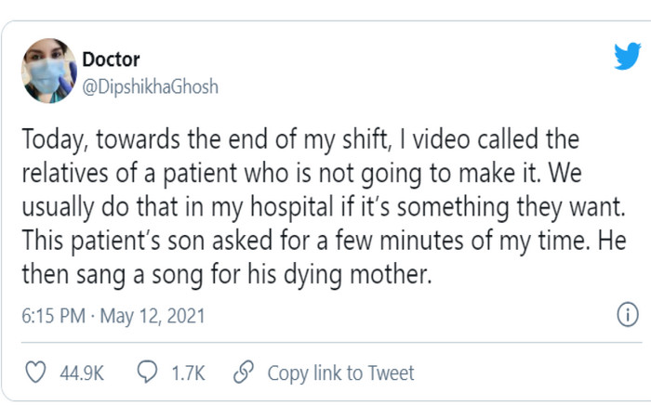Viewport: 651px width, 406px height.
Task: Click the May 12, 2021 date
Action: click(x=153, y=317)
